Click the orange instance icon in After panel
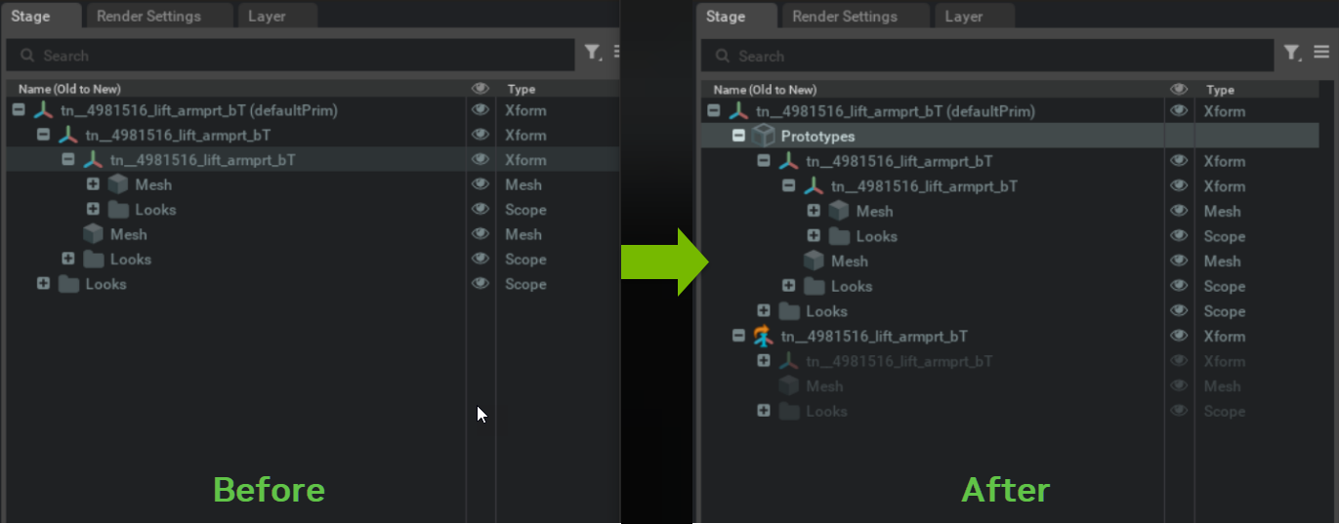 764,337
